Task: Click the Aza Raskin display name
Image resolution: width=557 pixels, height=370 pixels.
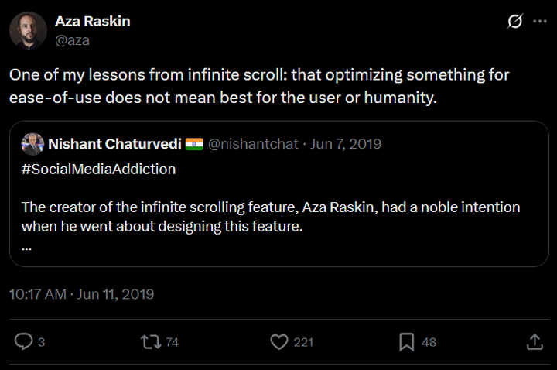Action: pyautogui.click(x=93, y=22)
